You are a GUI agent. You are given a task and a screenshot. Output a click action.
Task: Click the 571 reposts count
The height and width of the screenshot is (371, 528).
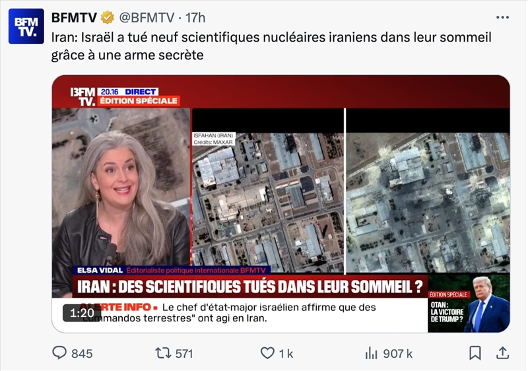pos(184,353)
